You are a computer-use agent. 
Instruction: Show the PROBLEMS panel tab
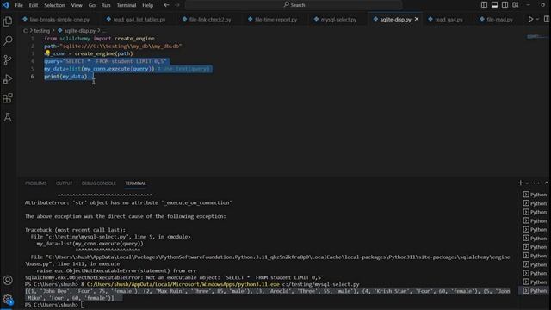[x=35, y=183]
